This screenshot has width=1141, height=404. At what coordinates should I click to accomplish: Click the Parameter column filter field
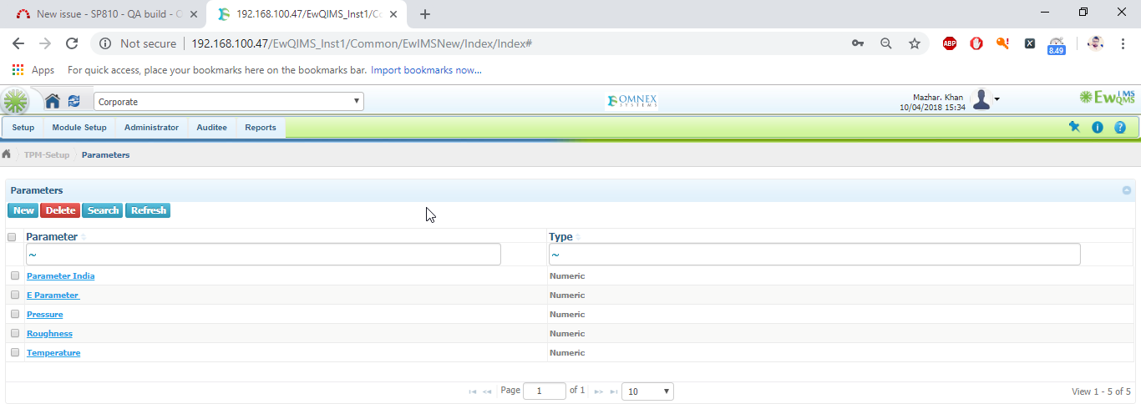[263, 255]
